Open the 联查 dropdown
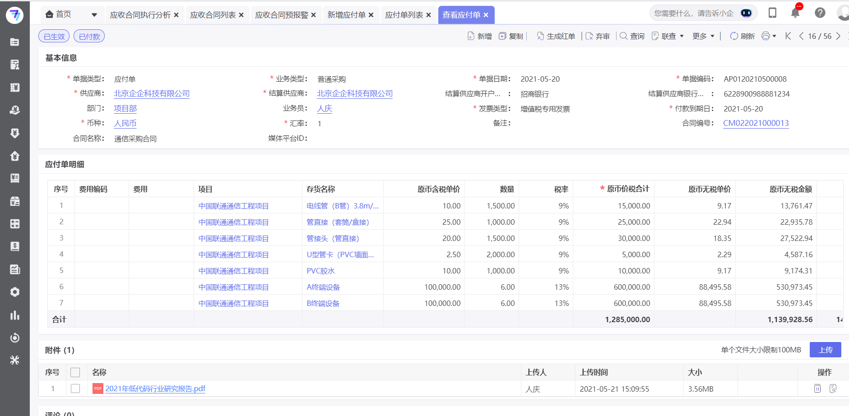Viewport: 849px width, 416px height. point(668,36)
